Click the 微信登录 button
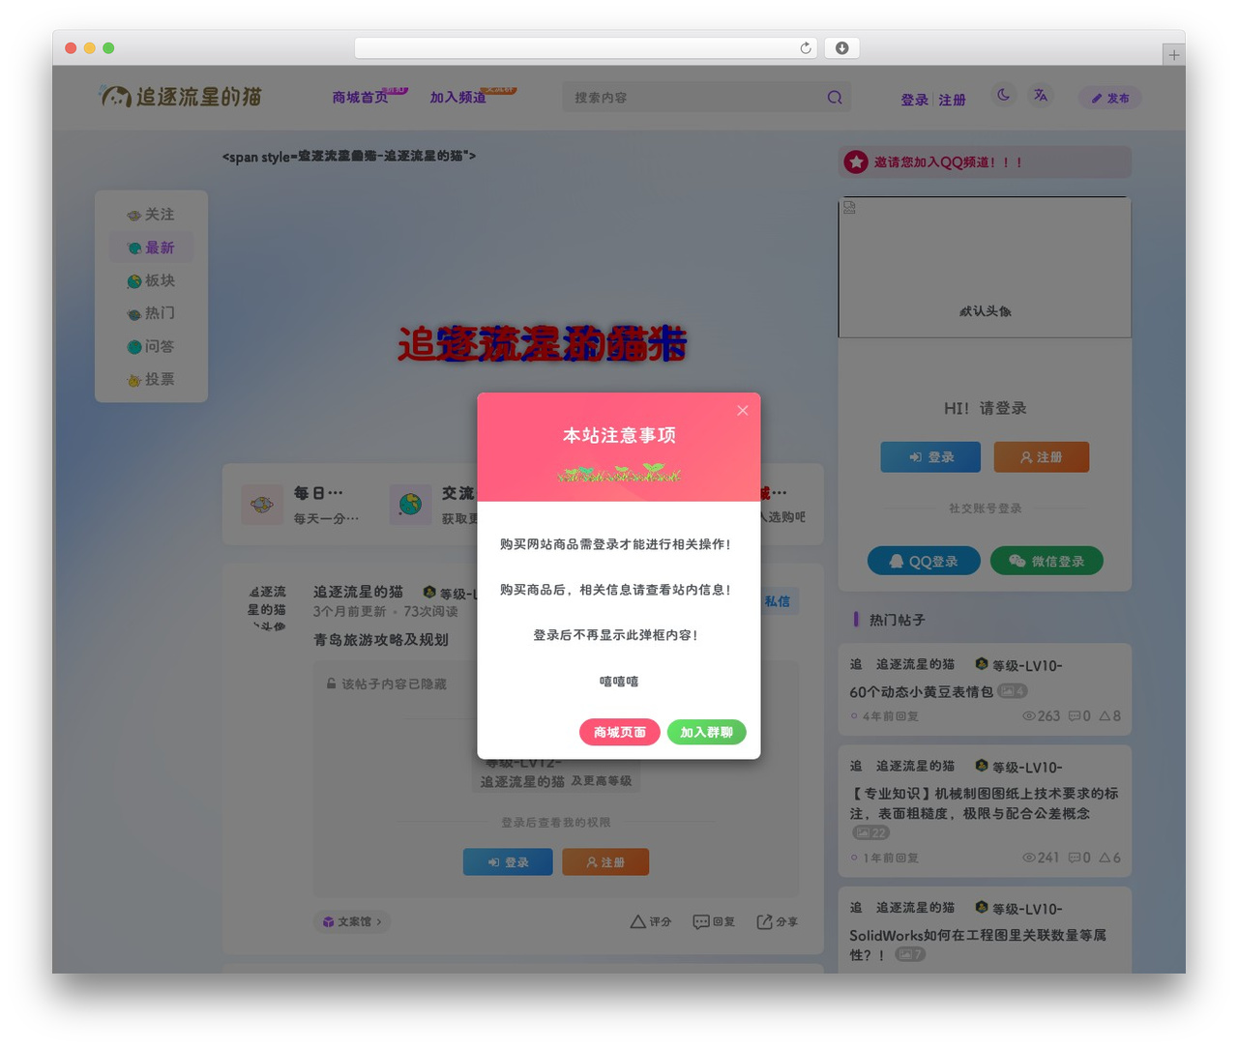Image resolution: width=1238 pixels, height=1048 pixels. click(1046, 561)
